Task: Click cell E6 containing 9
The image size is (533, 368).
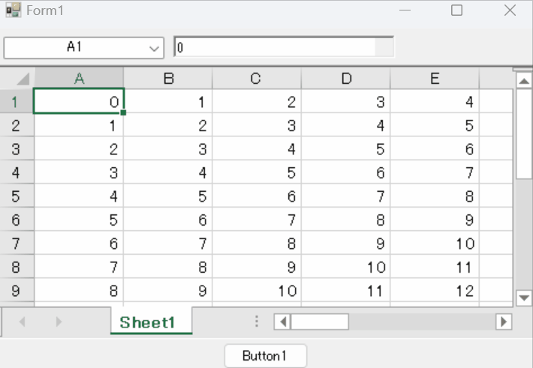Action: pyautogui.click(x=435, y=220)
